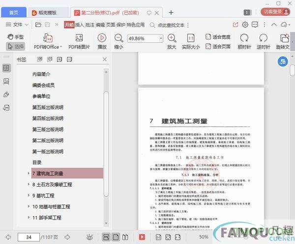The width and height of the screenshot is (295, 244).
Task: Expand the 8 土石方及爆破工程 bookmark
Action: point(29,184)
